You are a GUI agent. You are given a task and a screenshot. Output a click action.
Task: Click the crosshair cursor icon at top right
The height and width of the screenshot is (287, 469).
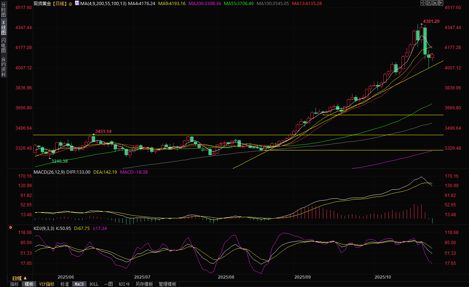coord(423,3)
